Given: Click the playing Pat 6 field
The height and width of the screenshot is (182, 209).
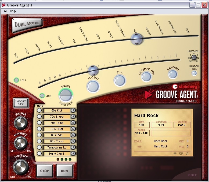Looking at the screenshot, I should coord(182,125).
